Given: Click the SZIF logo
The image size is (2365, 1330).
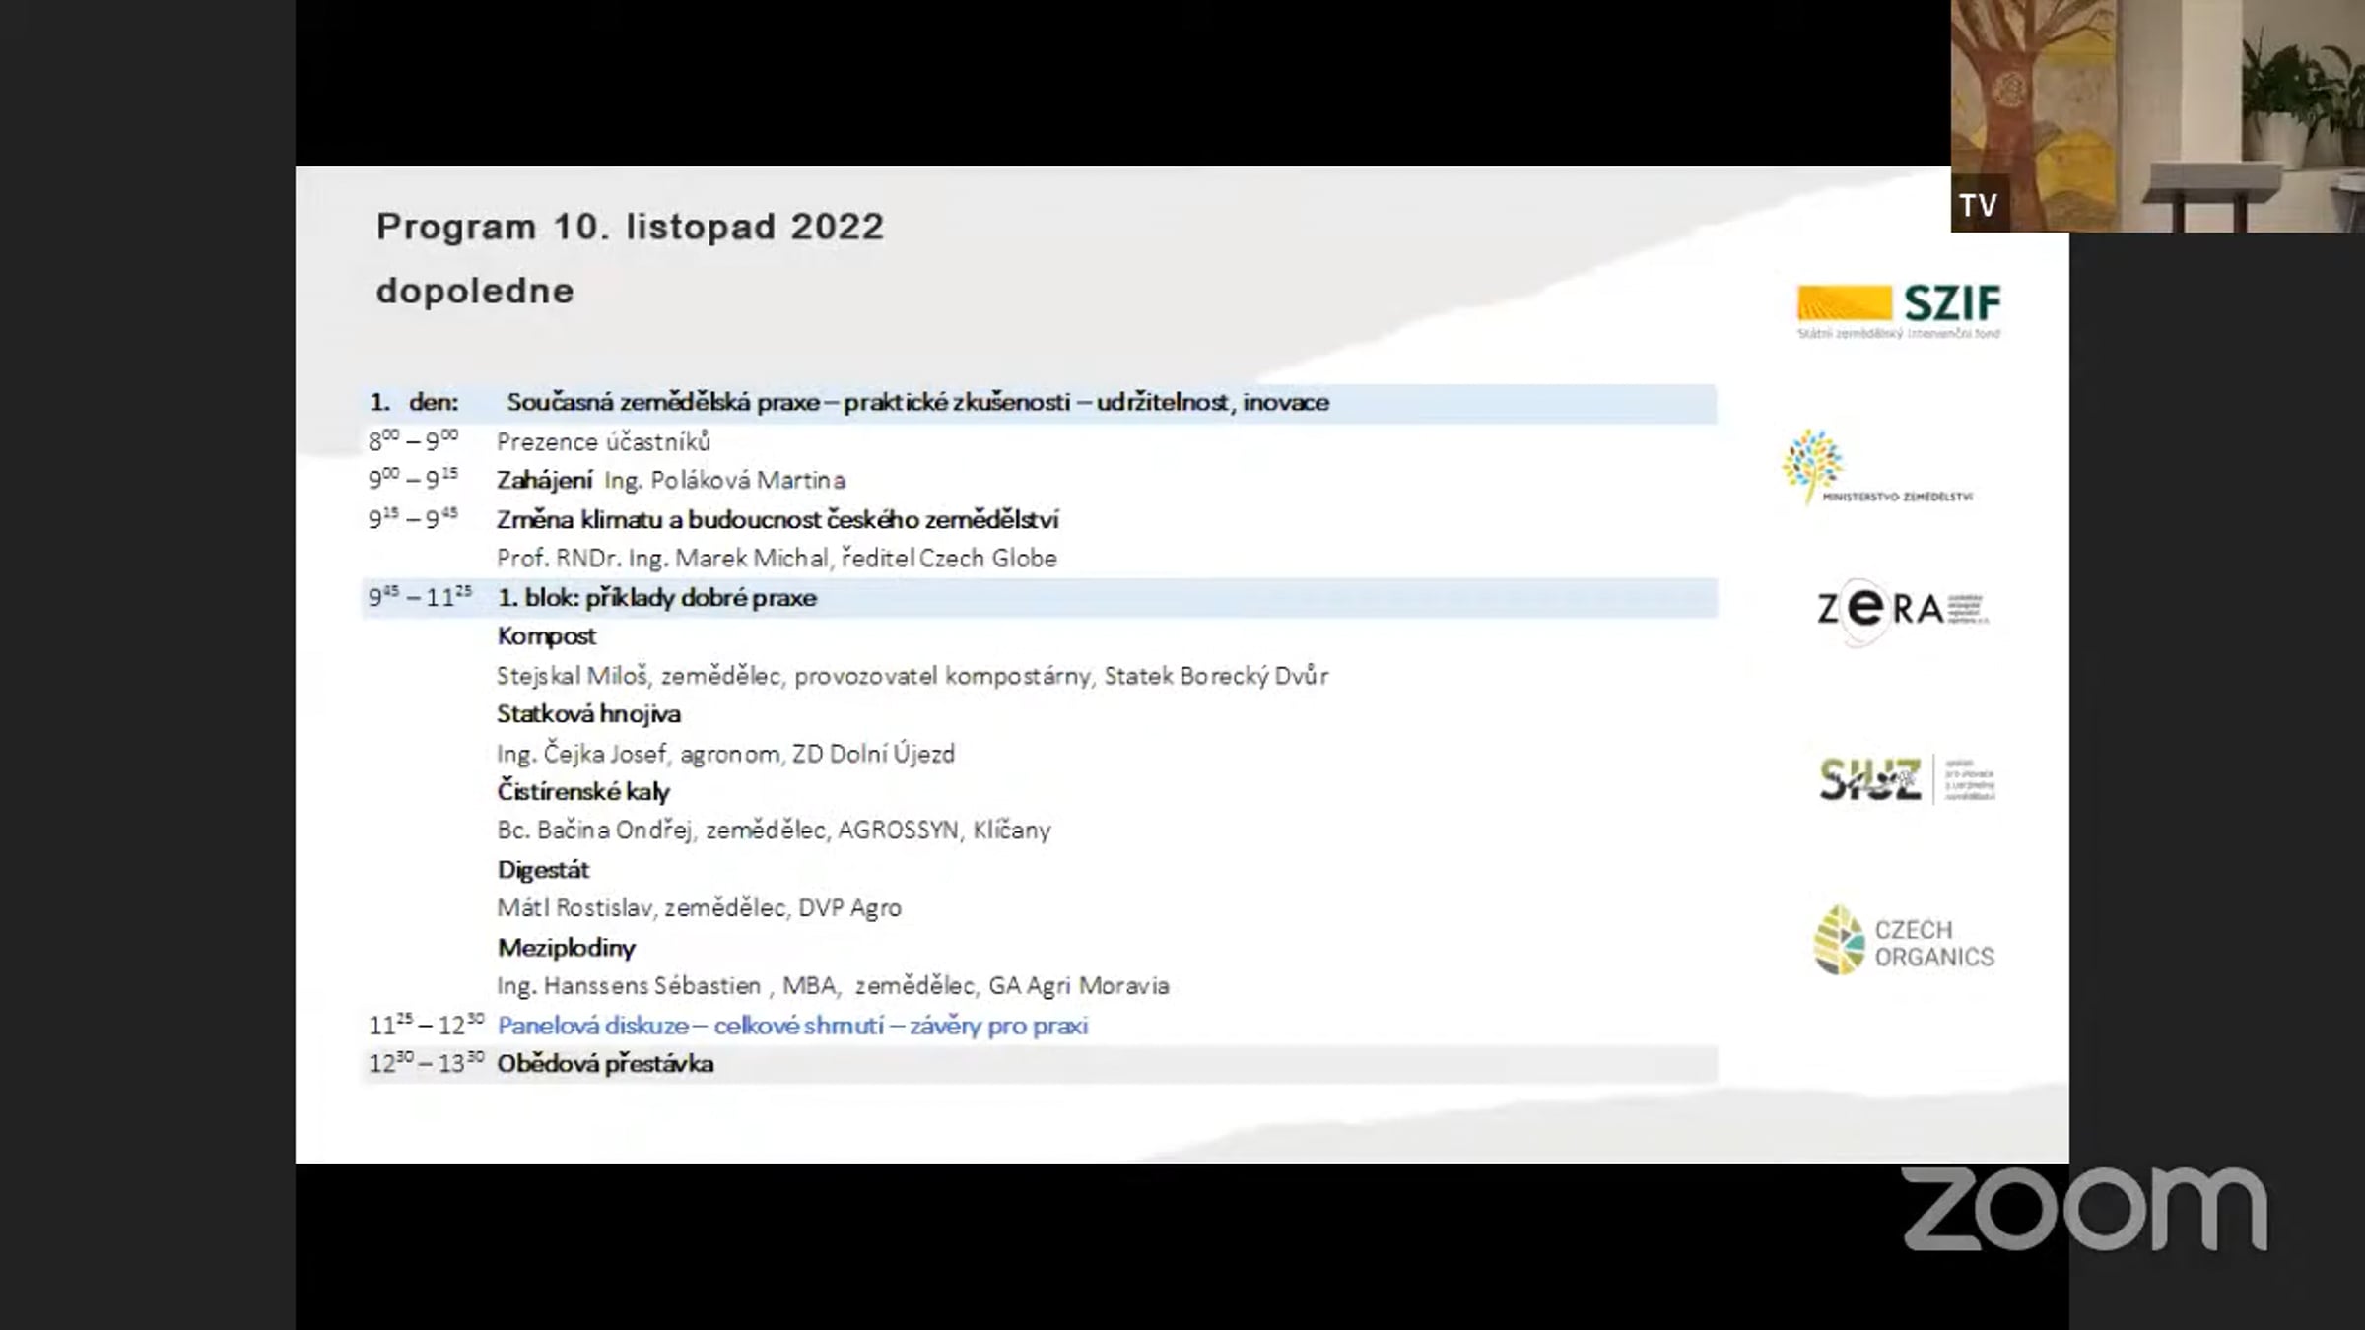Looking at the screenshot, I should 1899,309.
